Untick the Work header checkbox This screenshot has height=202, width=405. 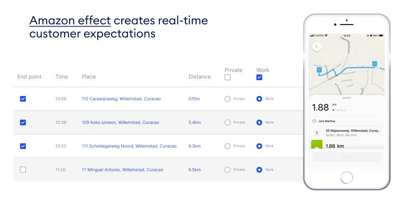[259, 78]
